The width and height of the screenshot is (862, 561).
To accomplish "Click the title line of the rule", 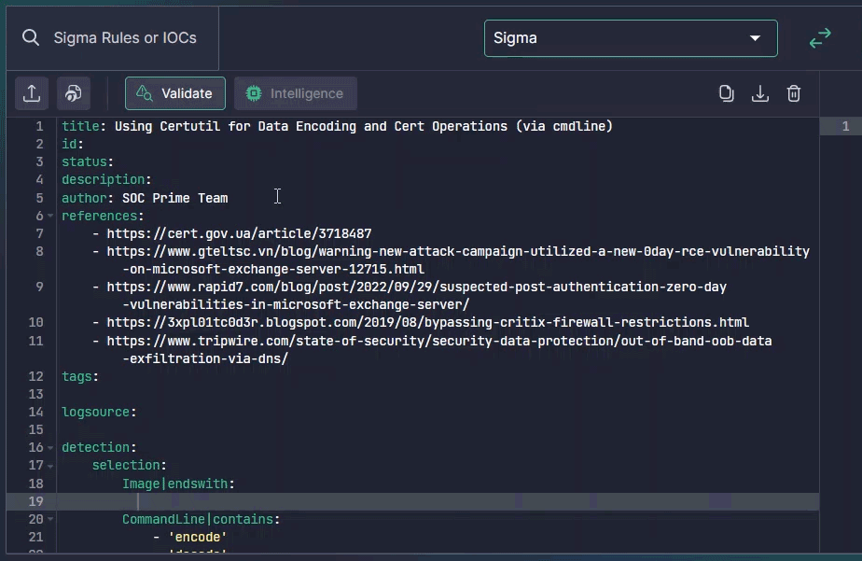I will (x=337, y=126).
